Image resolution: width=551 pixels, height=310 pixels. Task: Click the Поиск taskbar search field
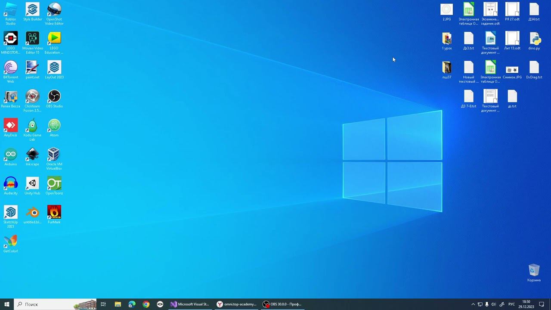(55, 304)
